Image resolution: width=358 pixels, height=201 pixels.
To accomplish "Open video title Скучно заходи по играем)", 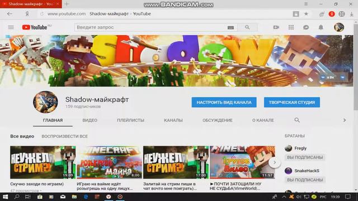I will pyautogui.click(x=37, y=184).
